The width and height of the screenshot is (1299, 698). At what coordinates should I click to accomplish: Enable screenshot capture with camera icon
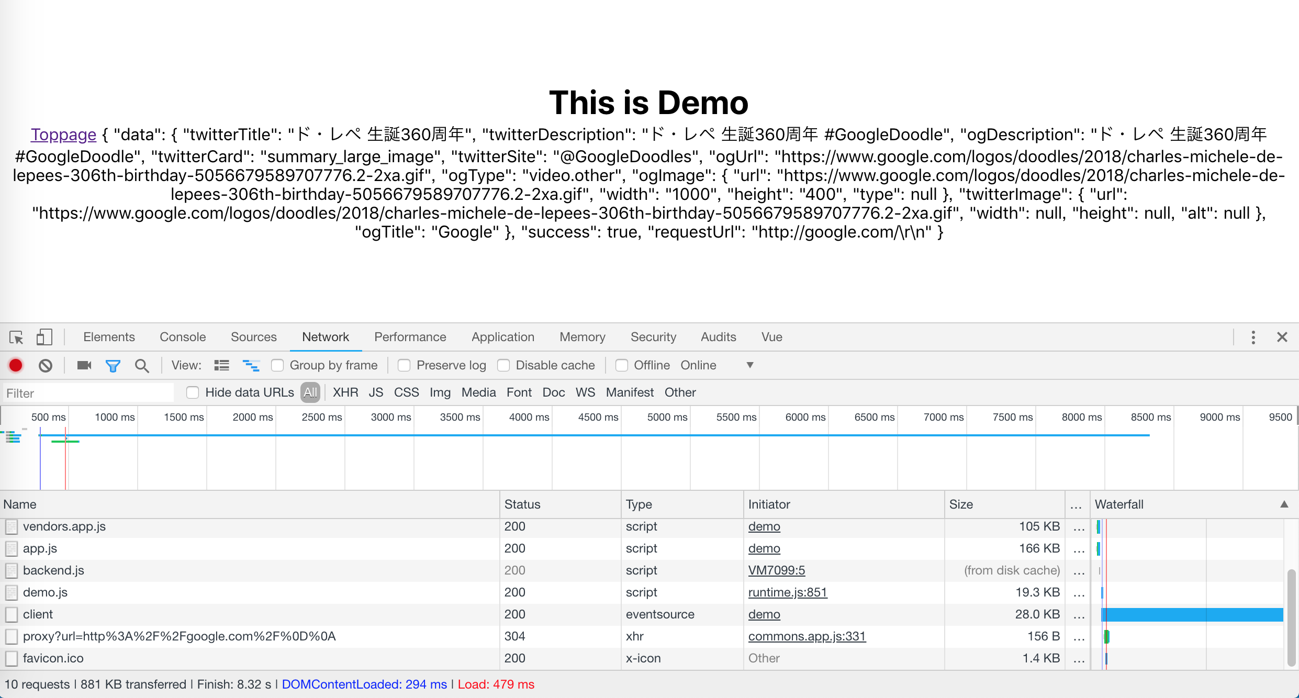(83, 365)
